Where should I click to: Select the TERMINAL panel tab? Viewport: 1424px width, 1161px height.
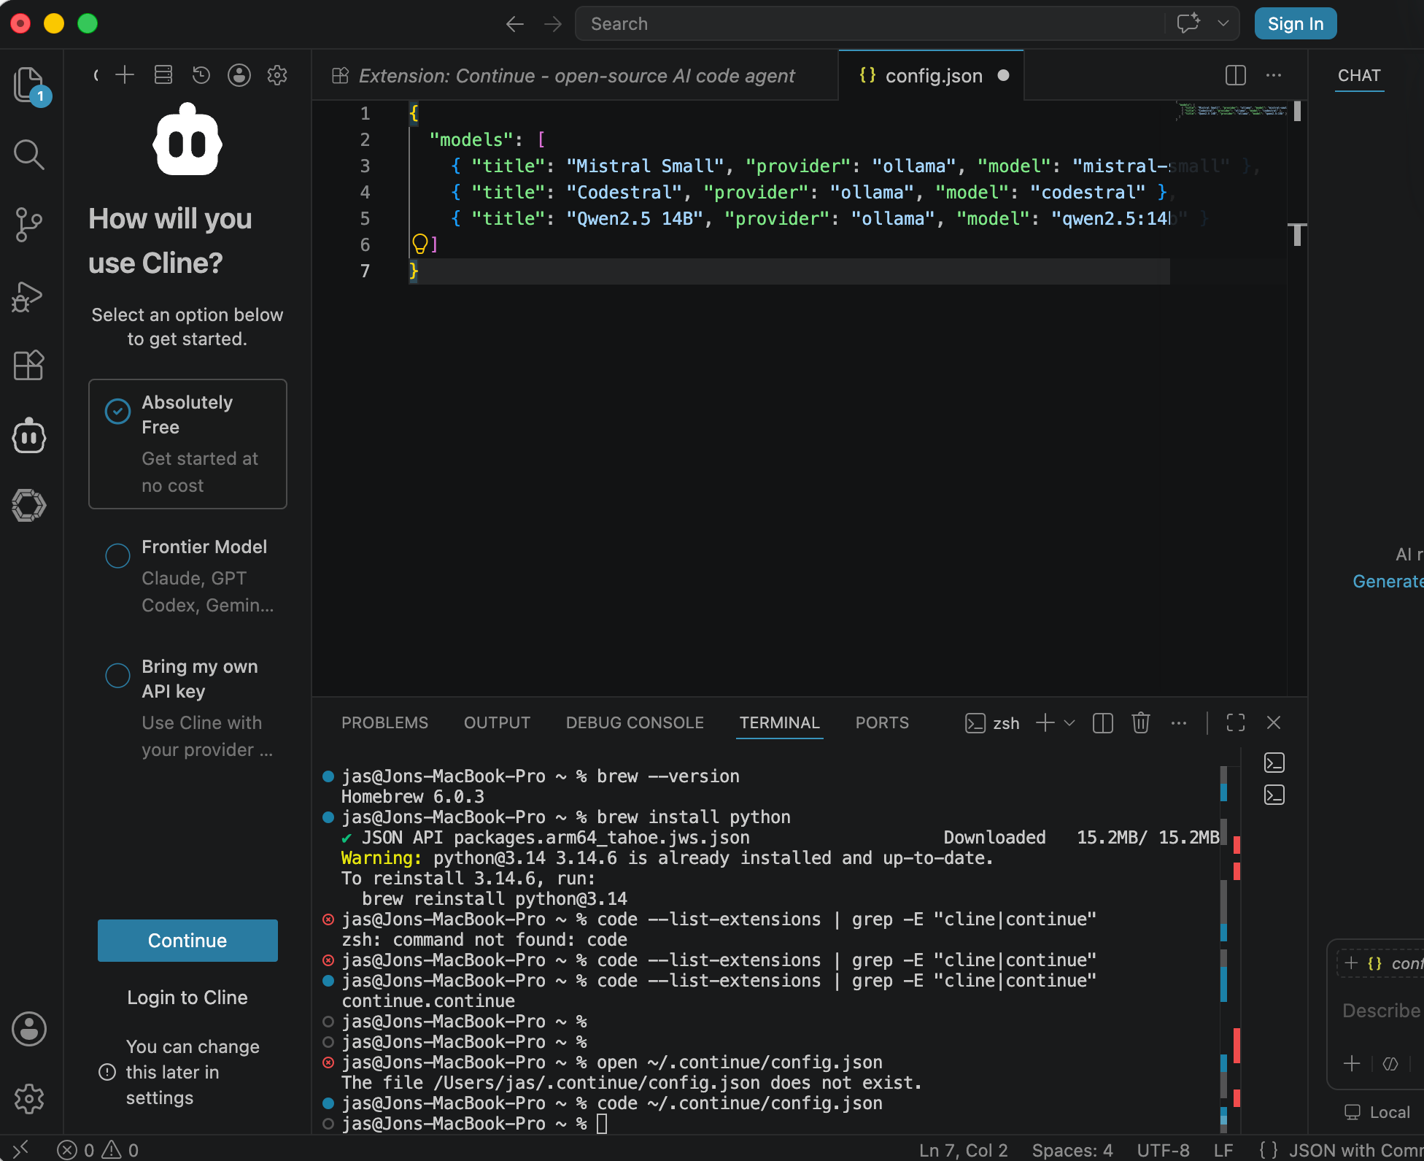coord(779,723)
